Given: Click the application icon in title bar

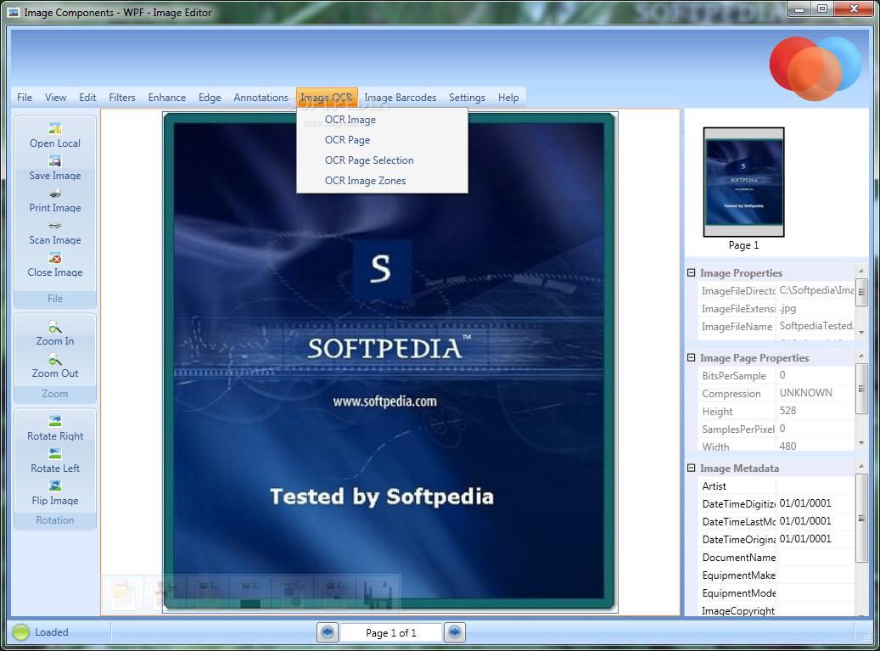Looking at the screenshot, I should pos(14,12).
